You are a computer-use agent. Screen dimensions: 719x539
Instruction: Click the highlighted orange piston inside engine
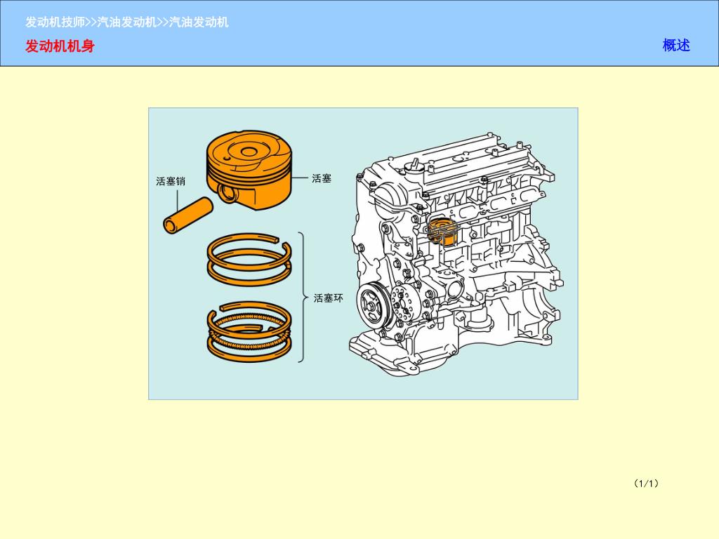coord(443,232)
